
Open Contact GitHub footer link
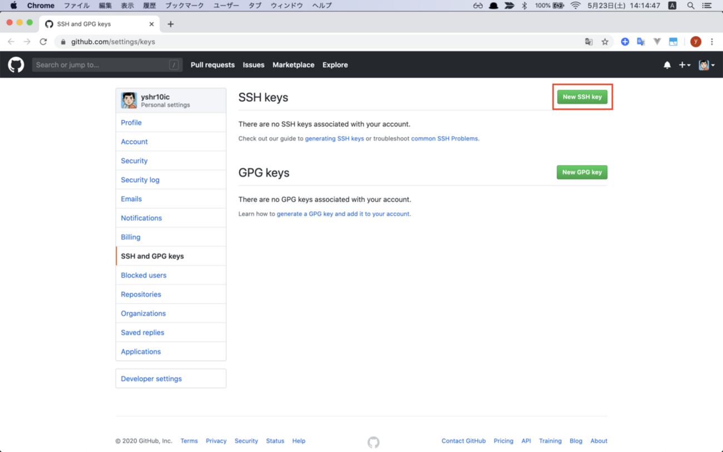(x=464, y=441)
